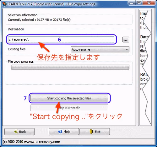Click the ZAR application icon in title bar
The height and width of the screenshot is (147, 157).
coord(5,4)
